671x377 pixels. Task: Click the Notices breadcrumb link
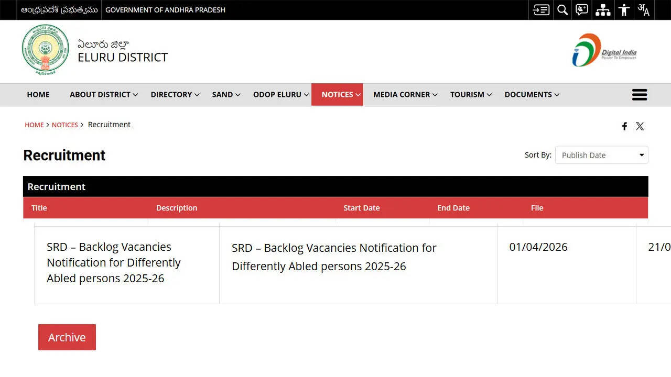[x=64, y=125]
